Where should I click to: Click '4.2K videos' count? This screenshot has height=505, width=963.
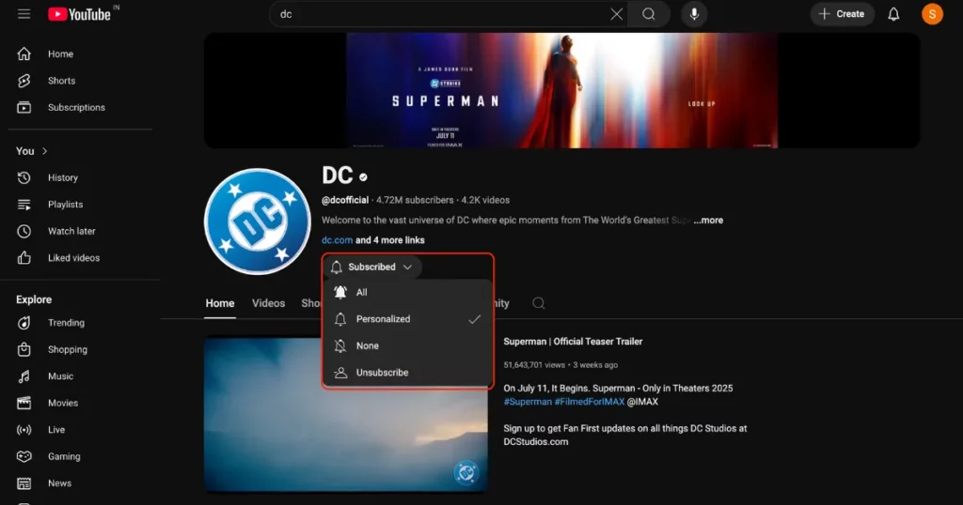coord(485,201)
